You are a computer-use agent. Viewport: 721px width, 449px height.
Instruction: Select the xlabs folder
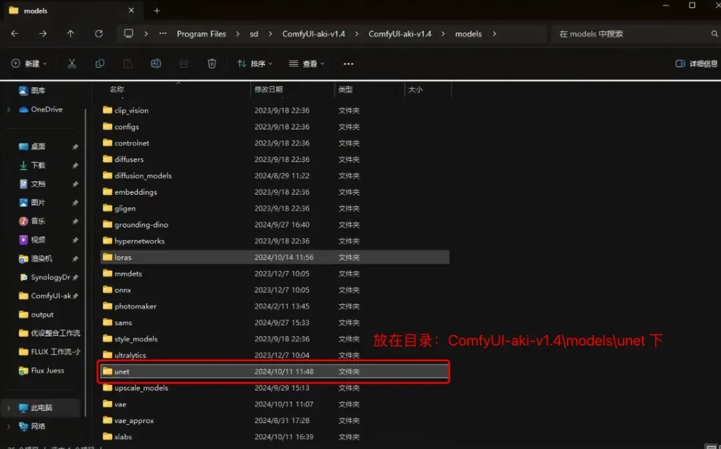[274, 436]
